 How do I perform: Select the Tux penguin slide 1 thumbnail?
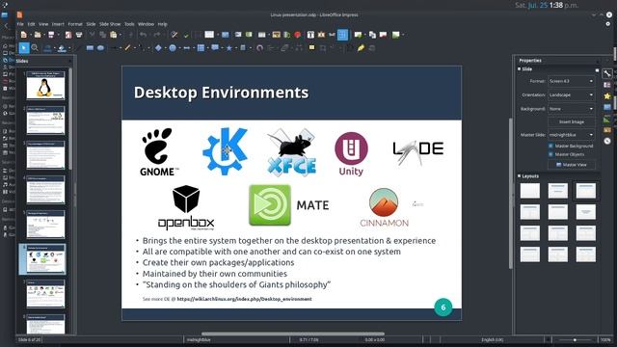click(45, 86)
